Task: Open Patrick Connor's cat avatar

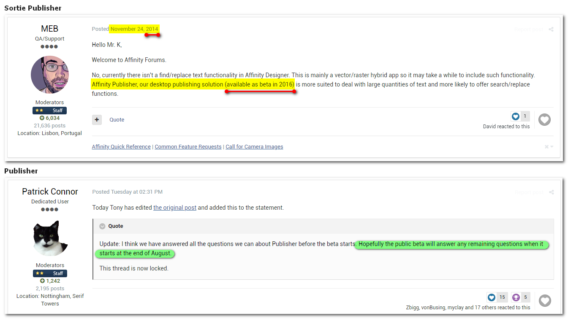Action: pos(50,238)
